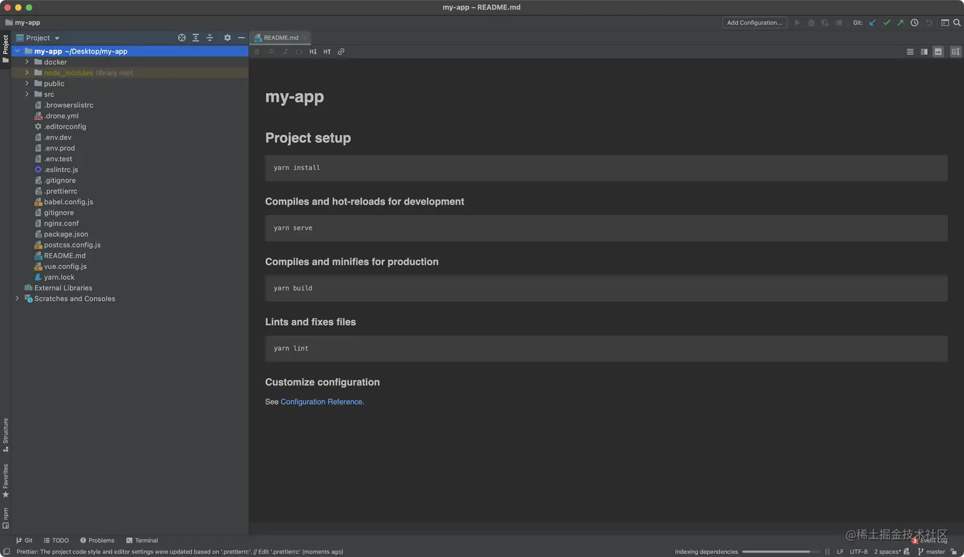The image size is (964, 557).
Task: Click the Debug bug icon
Action: pyautogui.click(x=811, y=22)
